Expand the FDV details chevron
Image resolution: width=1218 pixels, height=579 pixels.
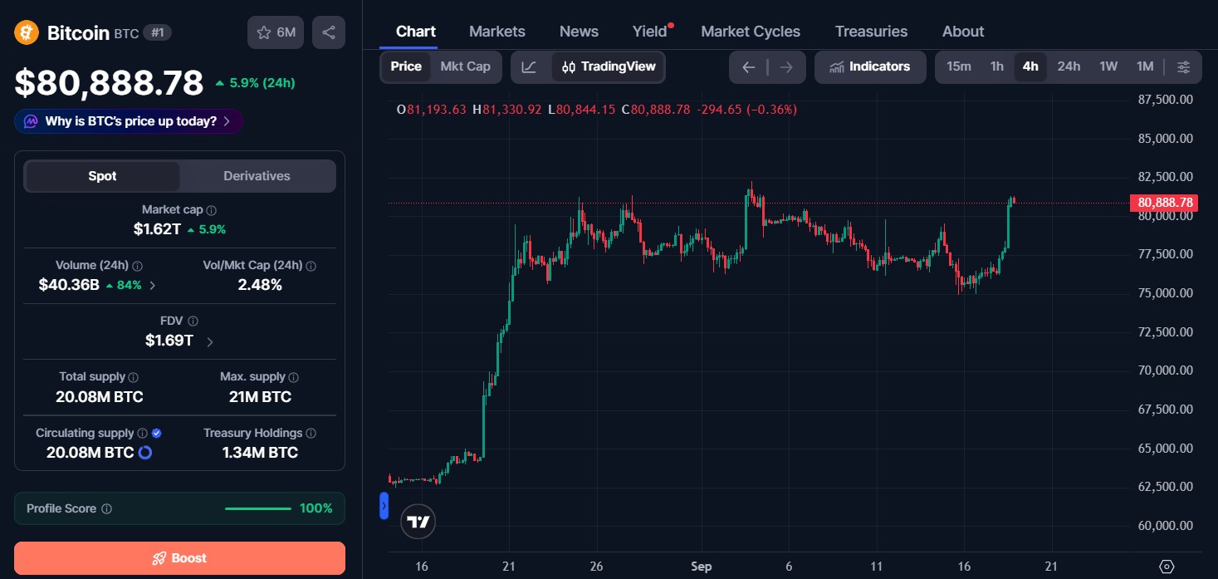point(209,341)
